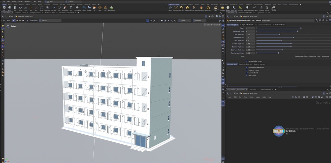Screen dimensions: 331x163
Task: Switch to the Material Palette tab
Action: click(x=266, y=90)
